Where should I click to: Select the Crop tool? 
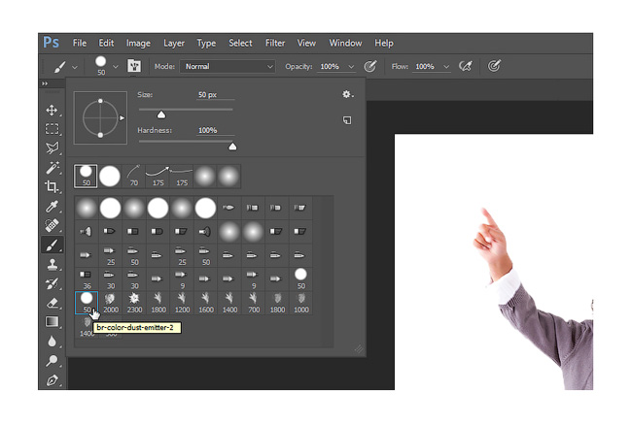pos(52,186)
